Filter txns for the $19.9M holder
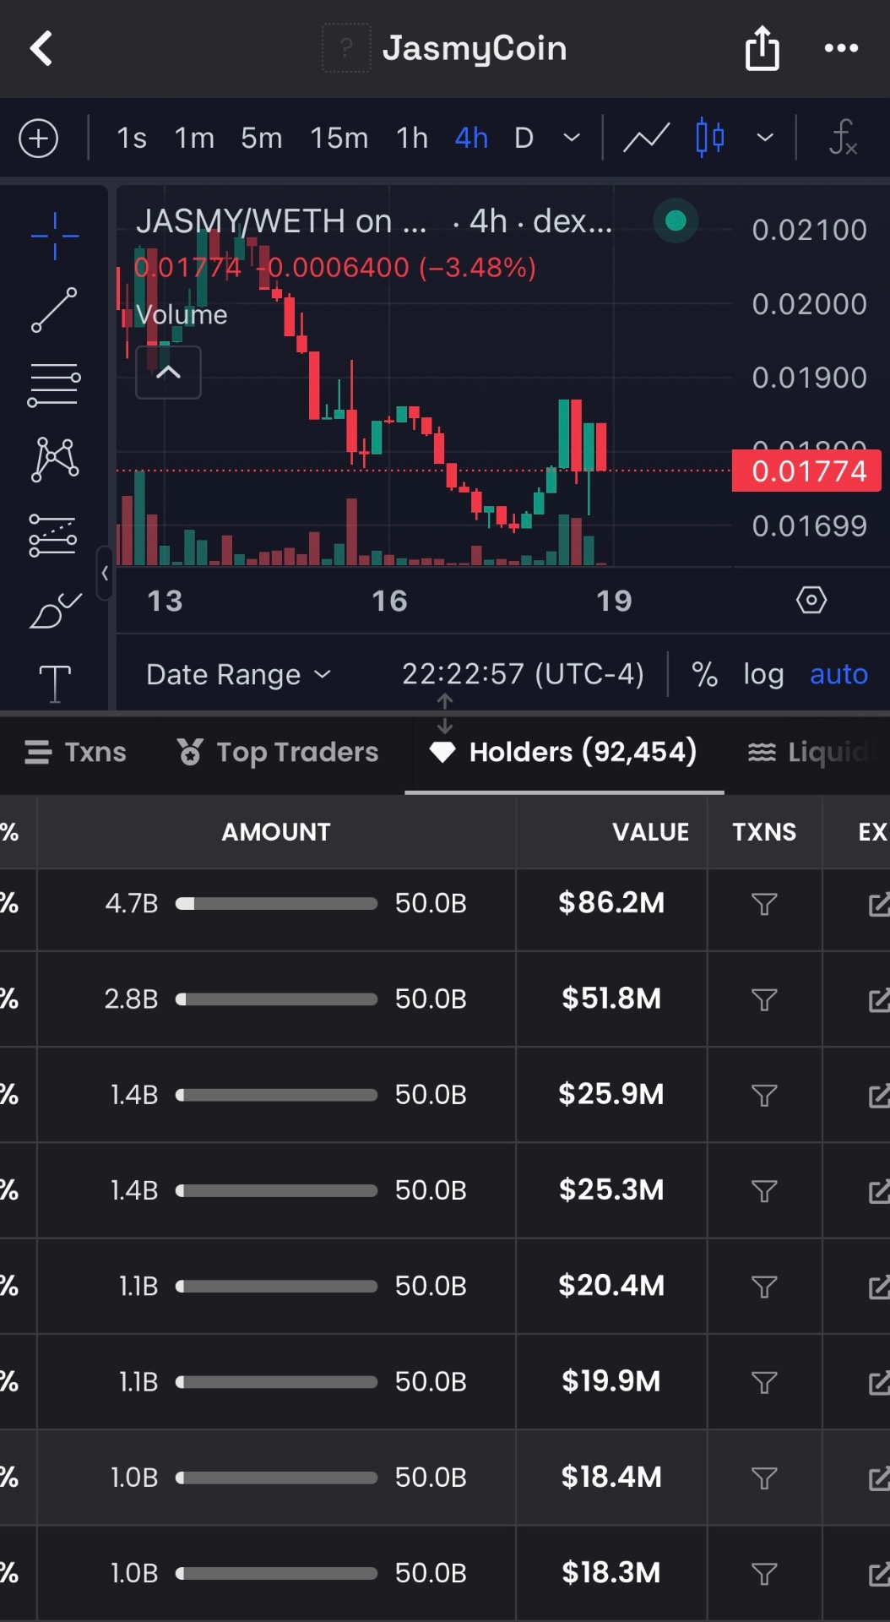Image resolution: width=890 pixels, height=1622 pixels. [764, 1383]
